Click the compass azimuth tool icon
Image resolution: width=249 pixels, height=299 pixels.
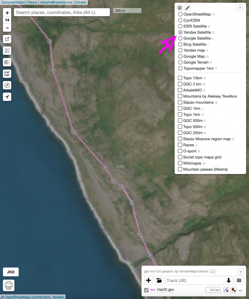point(7,85)
